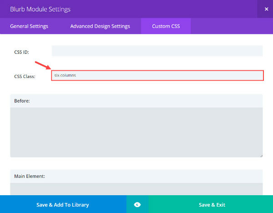Click the "CSS ID:" label
The height and width of the screenshot is (213, 273).
21,52
